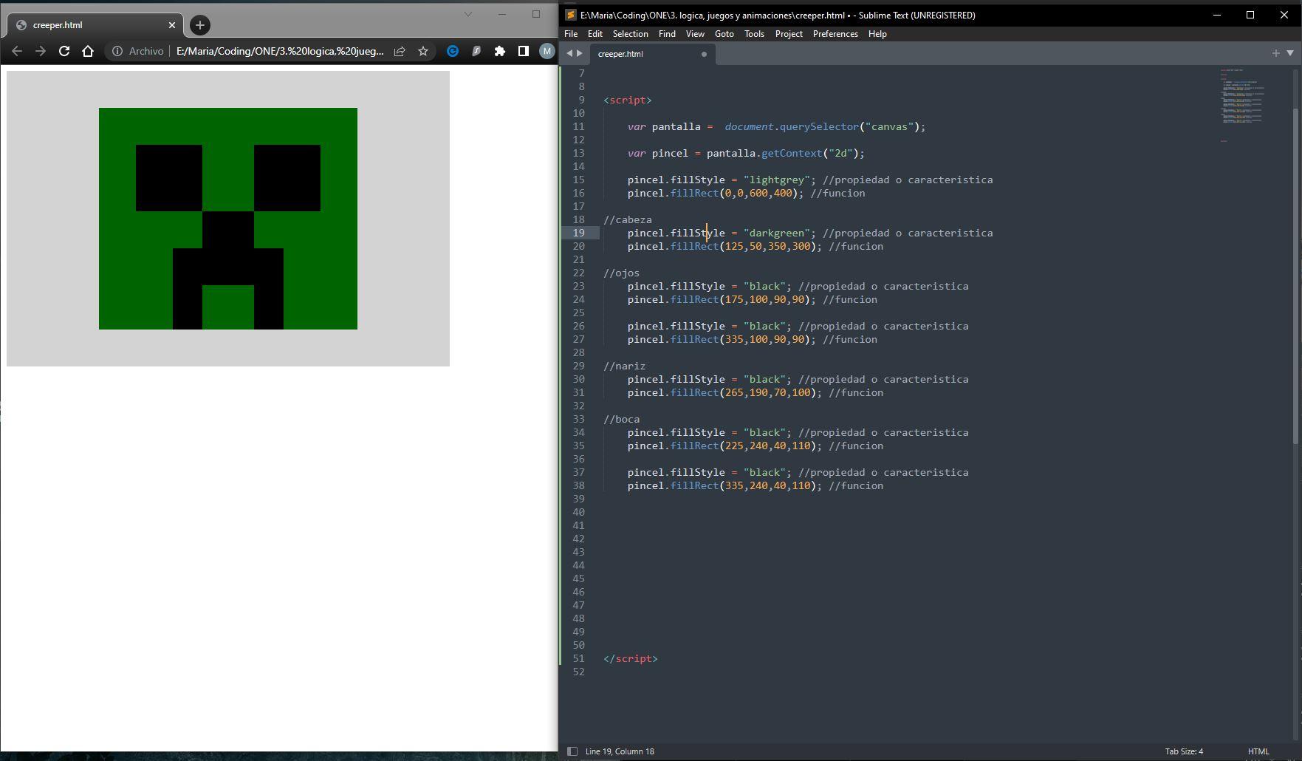Maximize the Sublime Text window
Screen dimensions: 1302x761
(x=1250, y=15)
